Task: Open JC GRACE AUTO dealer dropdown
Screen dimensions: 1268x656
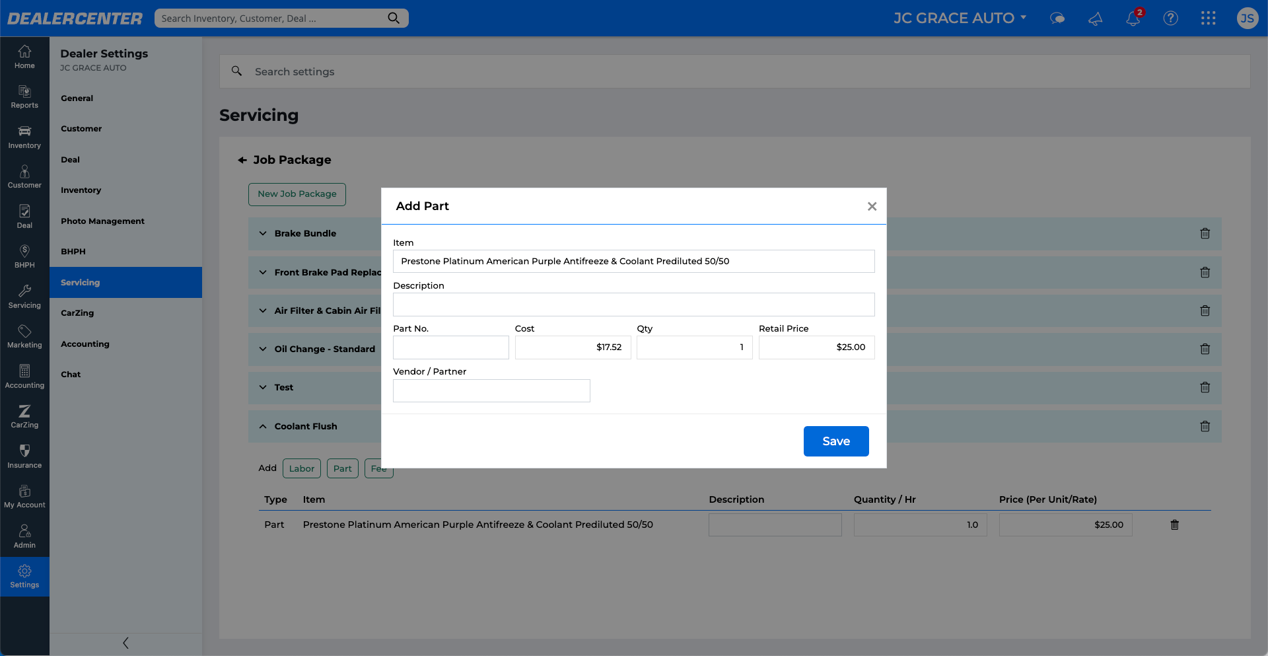Action: 960,18
